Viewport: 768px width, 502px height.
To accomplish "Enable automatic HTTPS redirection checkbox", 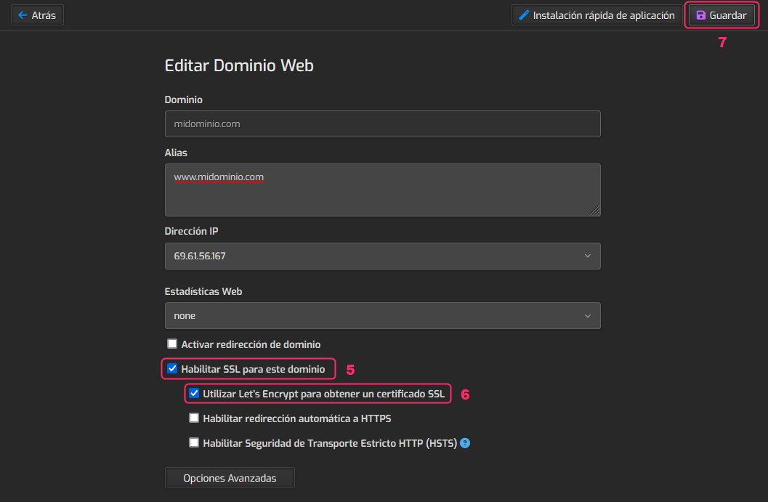I will pos(194,418).
